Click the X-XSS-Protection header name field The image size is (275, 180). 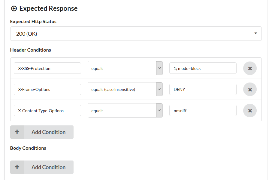(47, 68)
